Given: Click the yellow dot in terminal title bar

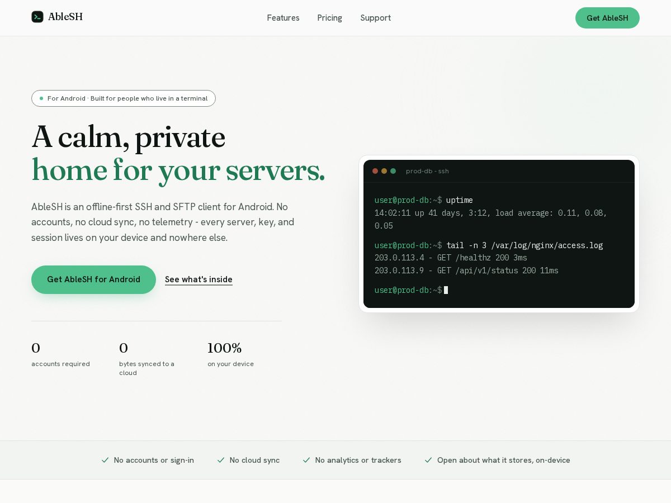Looking at the screenshot, I should (384, 171).
